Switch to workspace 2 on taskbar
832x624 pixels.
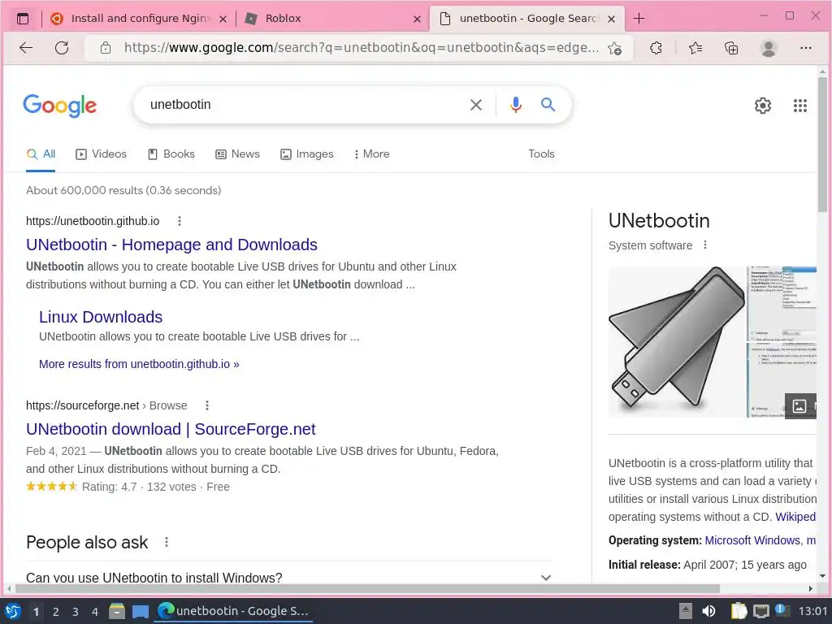56,612
